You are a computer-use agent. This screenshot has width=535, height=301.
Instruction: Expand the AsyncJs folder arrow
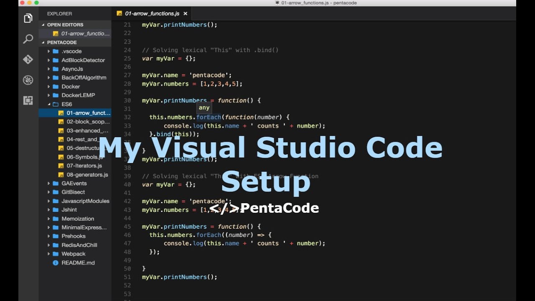[x=49, y=69]
